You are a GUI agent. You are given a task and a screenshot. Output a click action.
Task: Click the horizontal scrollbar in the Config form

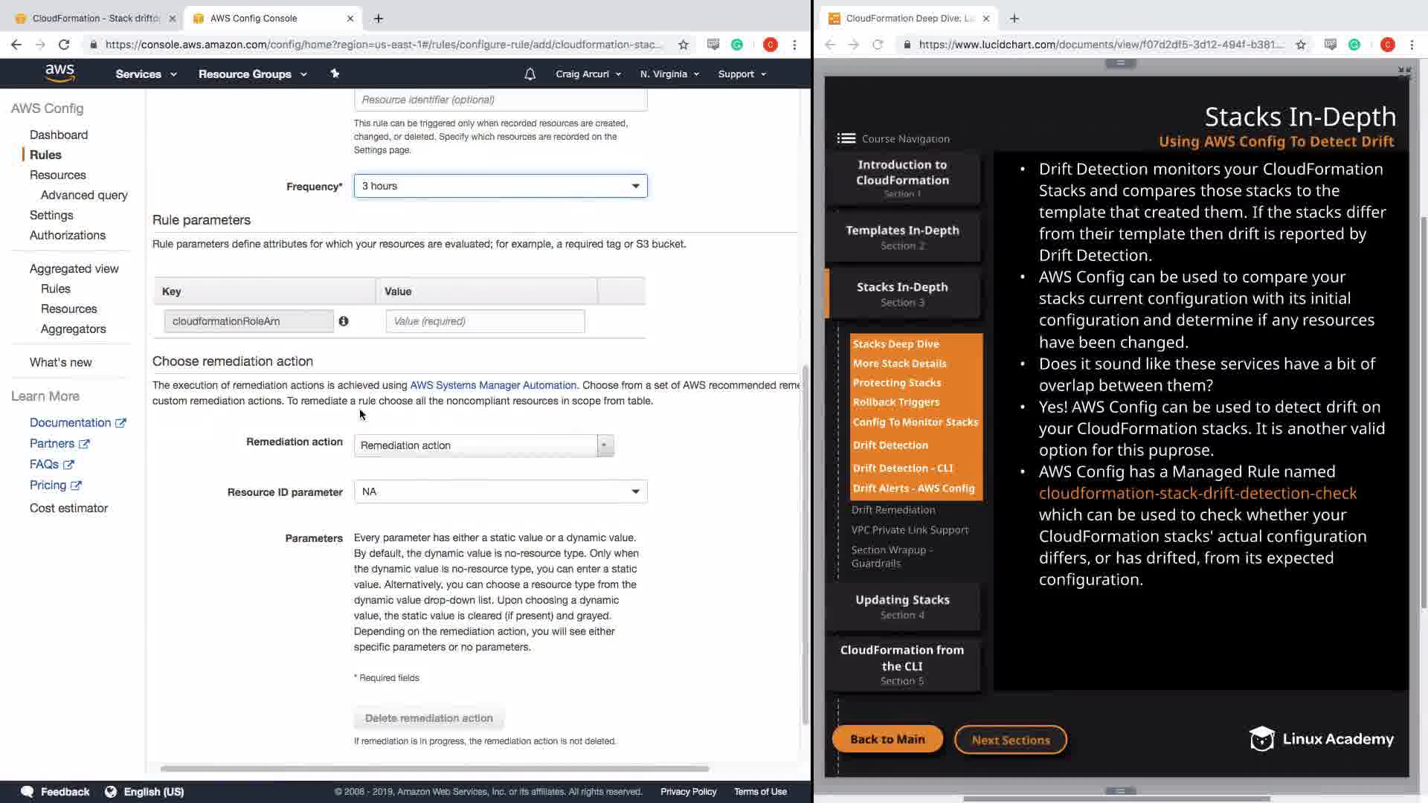(x=434, y=768)
